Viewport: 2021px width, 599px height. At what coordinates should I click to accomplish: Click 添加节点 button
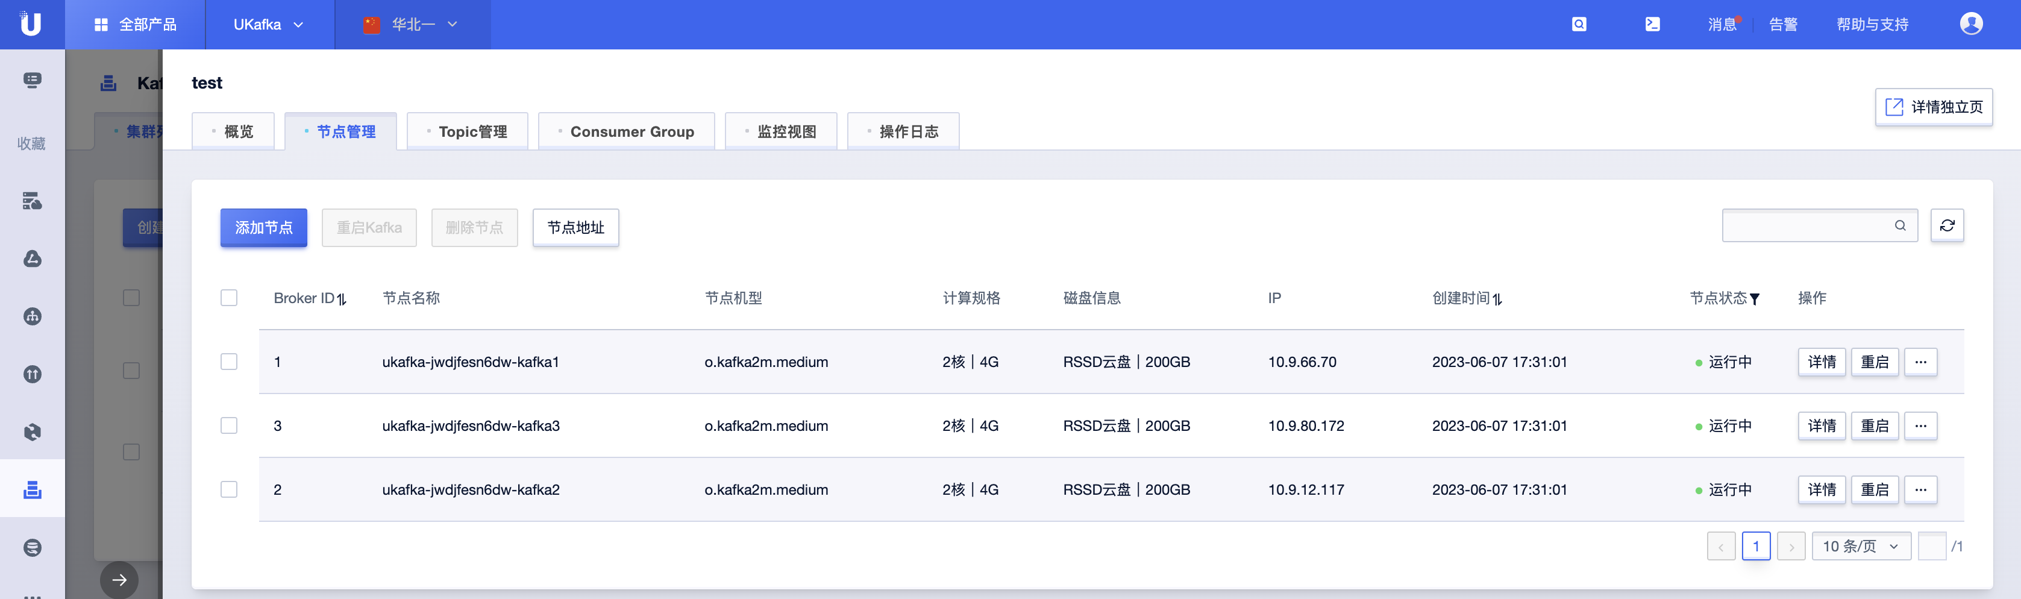coord(263,228)
